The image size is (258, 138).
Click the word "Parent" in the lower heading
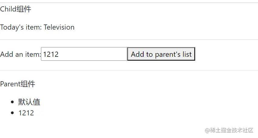(x=10, y=84)
